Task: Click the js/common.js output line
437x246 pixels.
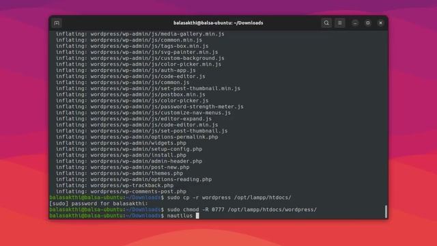Action: [123, 82]
